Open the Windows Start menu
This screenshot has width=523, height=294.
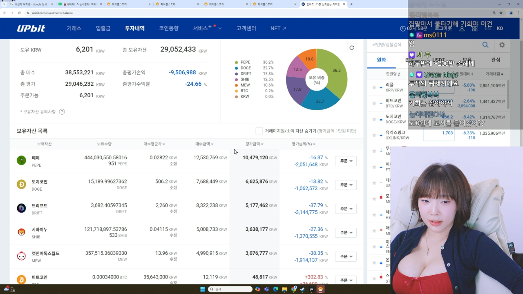coord(203,289)
